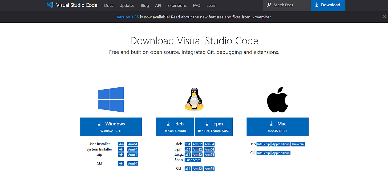Click the Windows logo icon

[x=111, y=100]
